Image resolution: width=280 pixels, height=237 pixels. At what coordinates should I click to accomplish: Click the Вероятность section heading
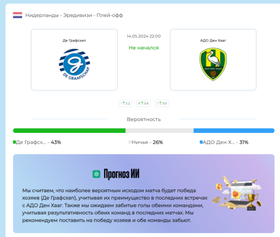pyautogui.click(x=144, y=119)
